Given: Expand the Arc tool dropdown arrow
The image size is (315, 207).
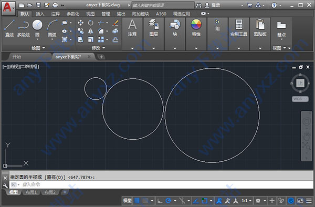Looking at the screenshot, I should (x=52, y=39).
